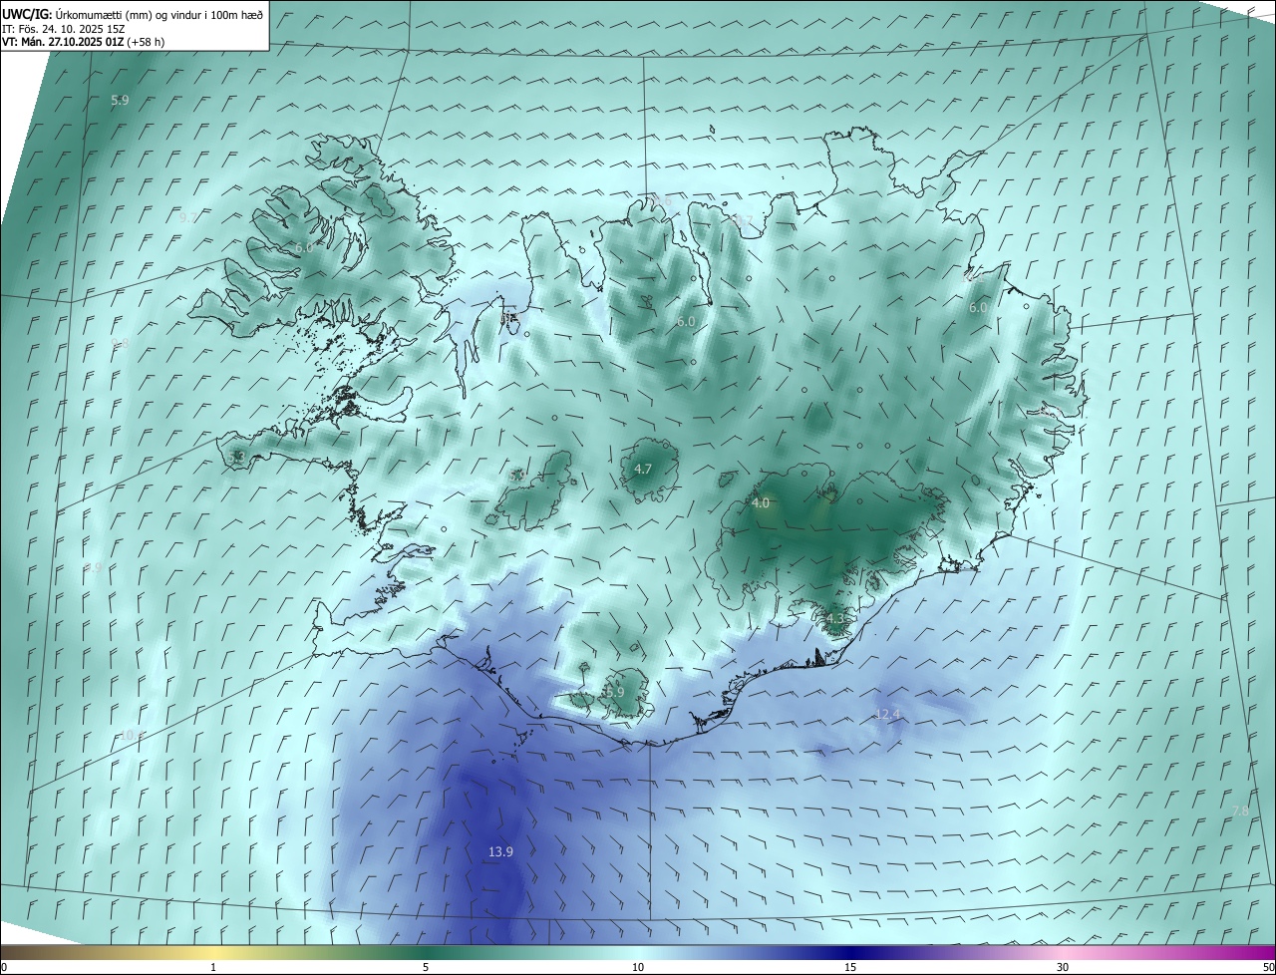Click the 7.8 value near the southeast map edge
This screenshot has height=975, width=1276.
point(1240,812)
